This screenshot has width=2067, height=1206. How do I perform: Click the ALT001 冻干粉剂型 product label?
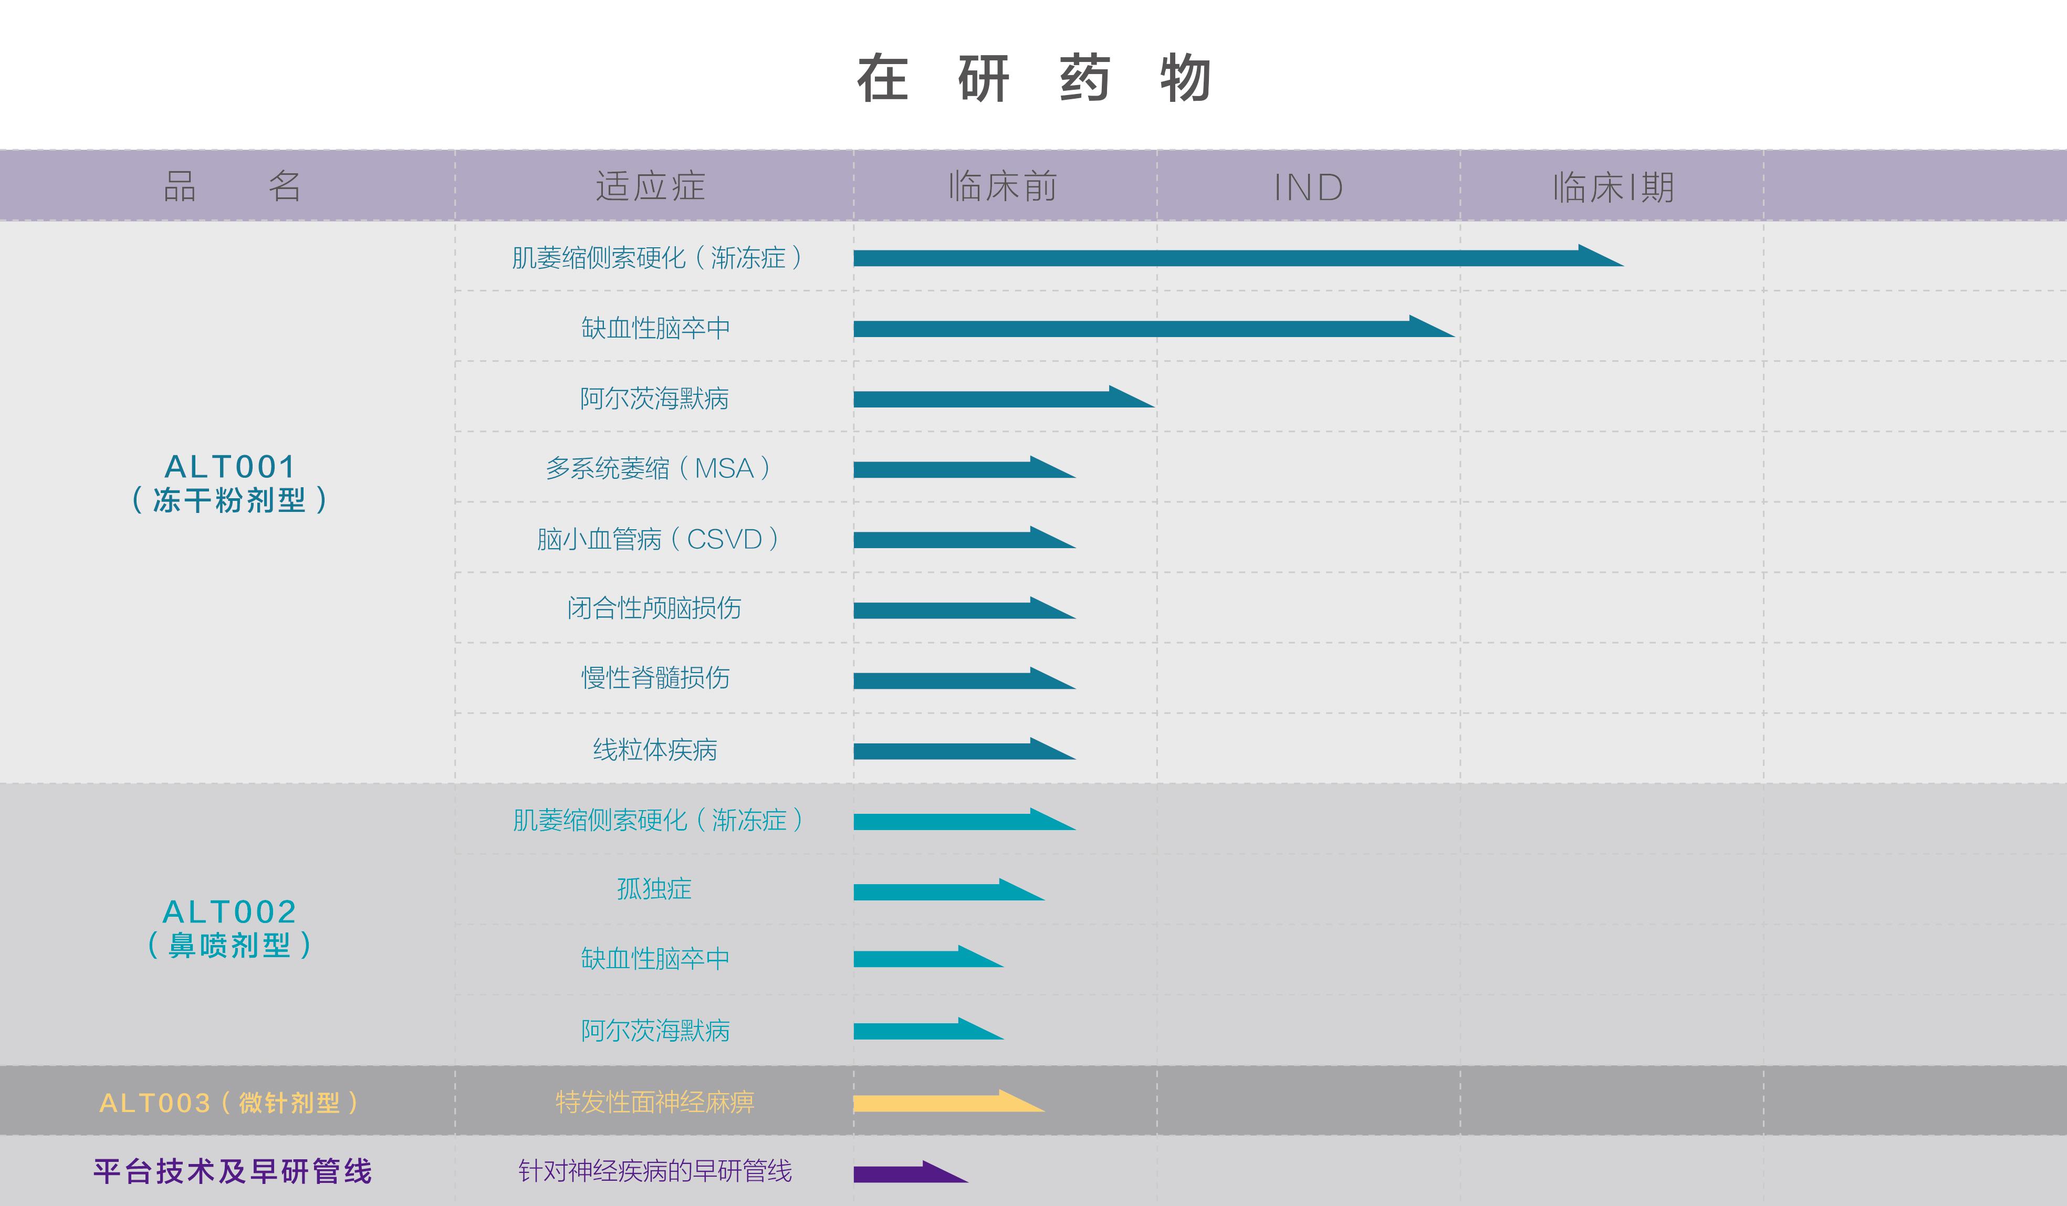pyautogui.click(x=229, y=483)
